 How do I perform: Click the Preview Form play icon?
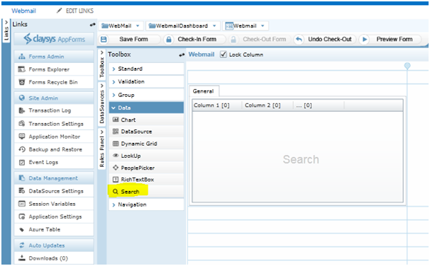(364, 40)
